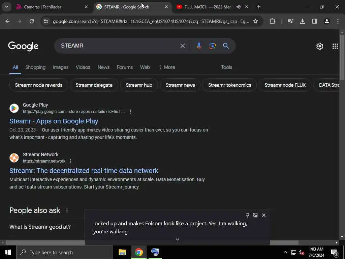Click the browser address bar URL
Image resolution: width=345 pixels, height=259 pixels.
coord(151,21)
